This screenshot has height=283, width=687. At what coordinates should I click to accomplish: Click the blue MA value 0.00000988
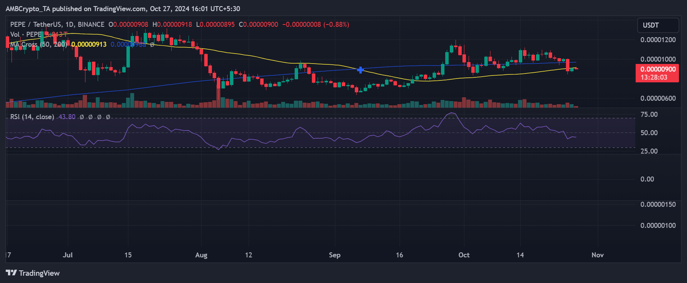tap(128, 44)
